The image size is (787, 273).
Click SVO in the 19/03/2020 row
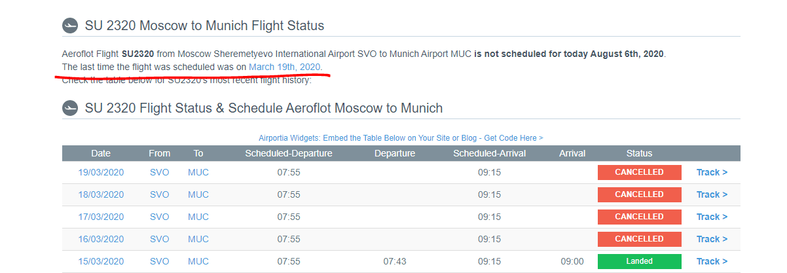(159, 172)
